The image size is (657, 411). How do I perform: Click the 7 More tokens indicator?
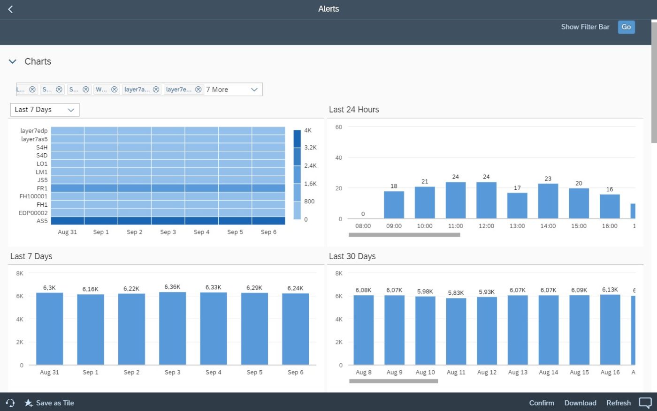(x=217, y=90)
